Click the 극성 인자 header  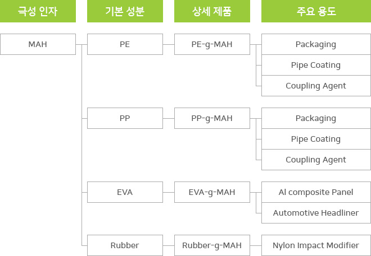pyautogui.click(x=38, y=11)
